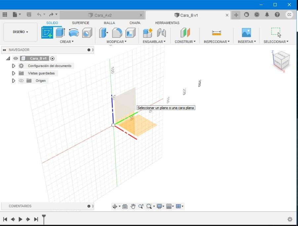Open the ENSAMBLAR dropdown menu
The height and width of the screenshot is (226, 298).
[154, 42]
